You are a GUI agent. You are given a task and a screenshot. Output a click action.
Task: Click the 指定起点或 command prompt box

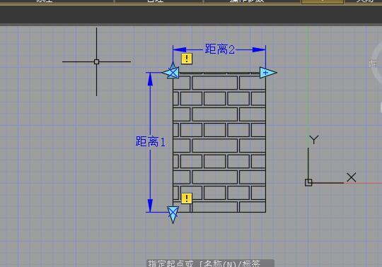(211, 263)
